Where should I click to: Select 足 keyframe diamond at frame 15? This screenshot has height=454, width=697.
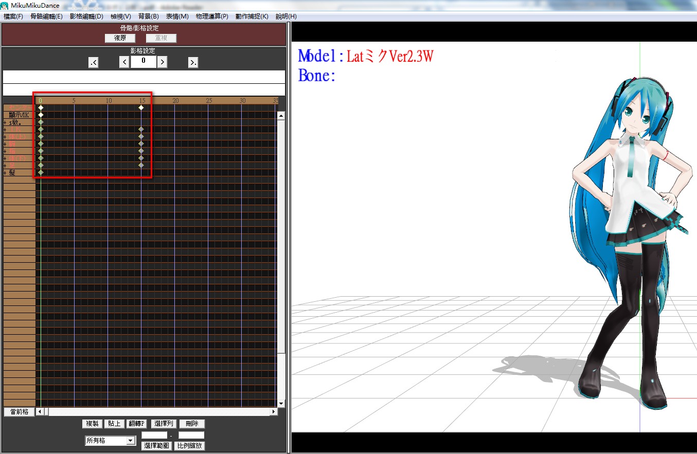141,165
